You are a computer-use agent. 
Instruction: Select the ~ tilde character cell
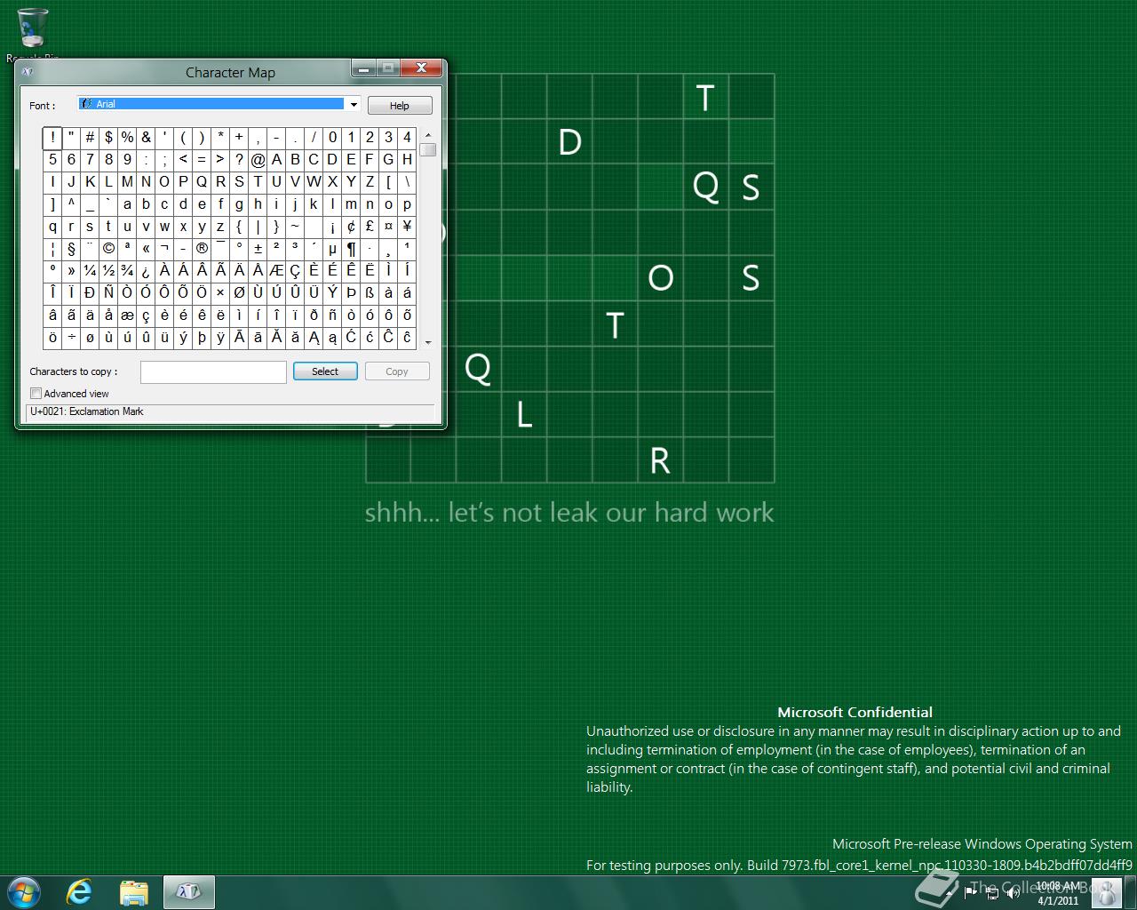coord(295,226)
